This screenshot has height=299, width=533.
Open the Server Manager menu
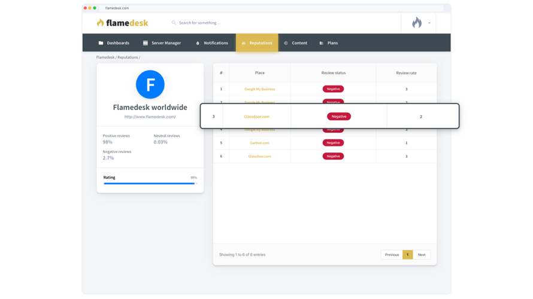click(x=162, y=43)
